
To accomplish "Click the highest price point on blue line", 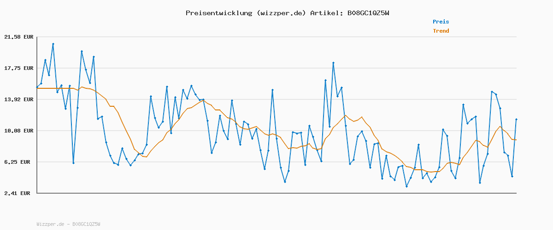I will 53,44.
